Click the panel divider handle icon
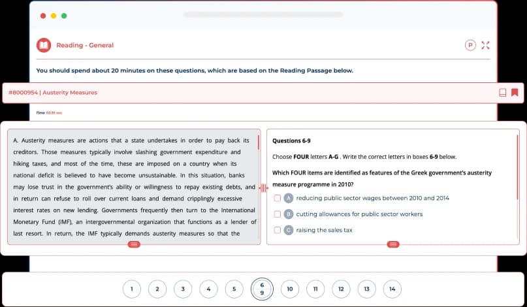This screenshot has width=527, height=307. 264,188
